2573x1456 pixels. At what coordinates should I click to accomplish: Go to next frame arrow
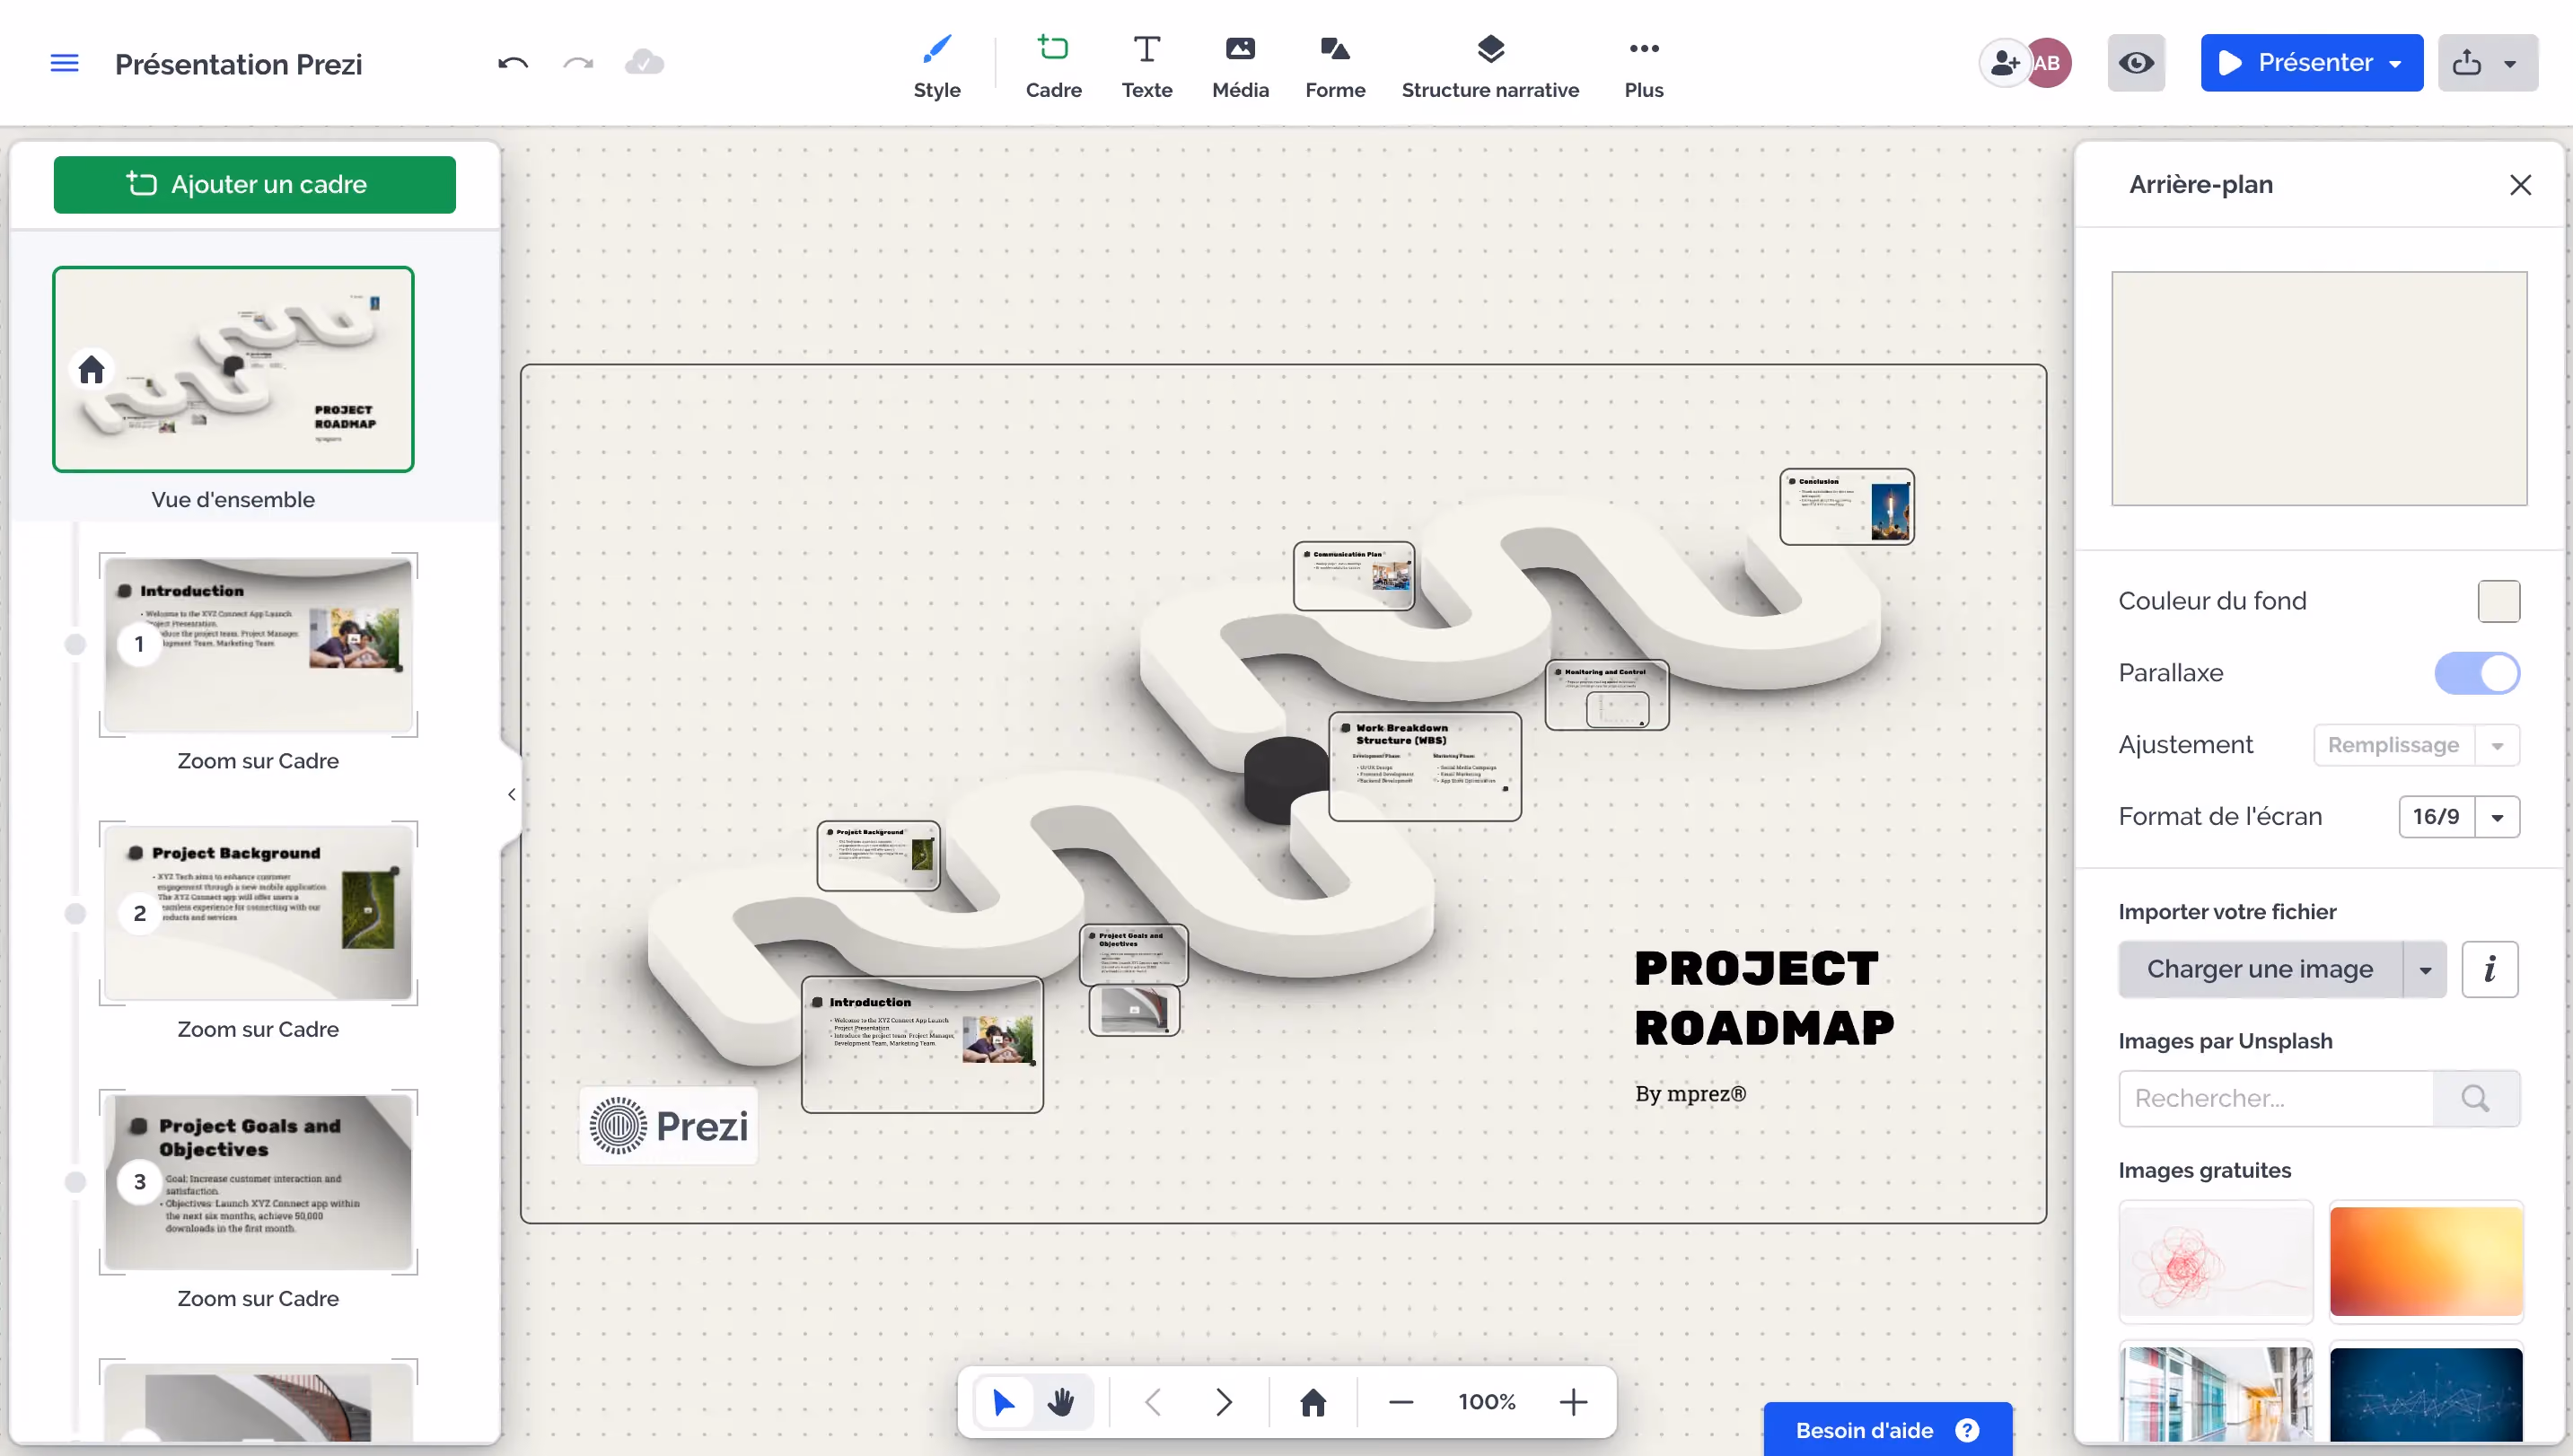1224,1402
